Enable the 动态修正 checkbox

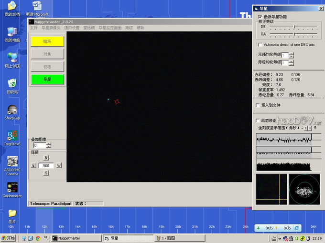point(259,121)
